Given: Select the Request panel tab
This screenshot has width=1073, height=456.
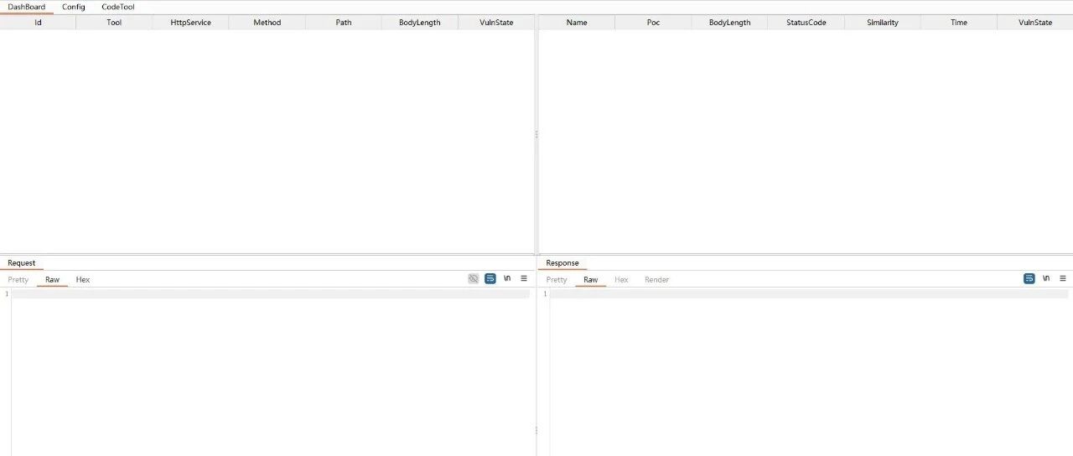Looking at the screenshot, I should tap(22, 263).
